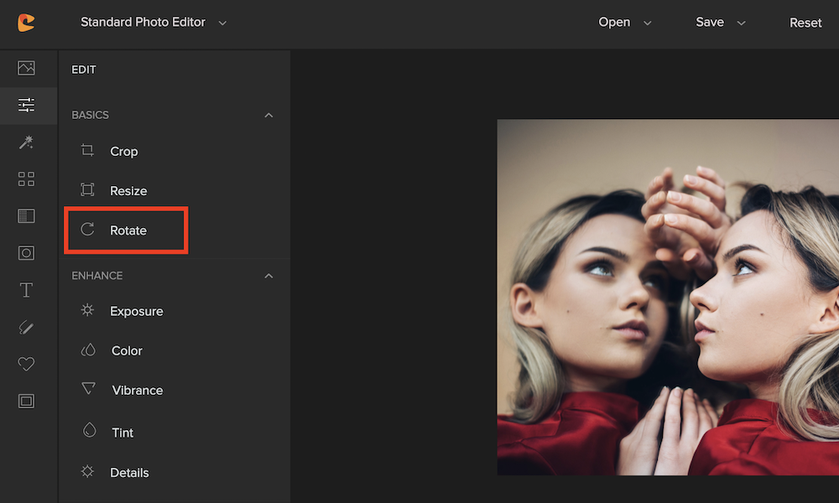Click the Colorcinch logo icon
Image resolution: width=839 pixels, height=503 pixels.
pos(26,23)
